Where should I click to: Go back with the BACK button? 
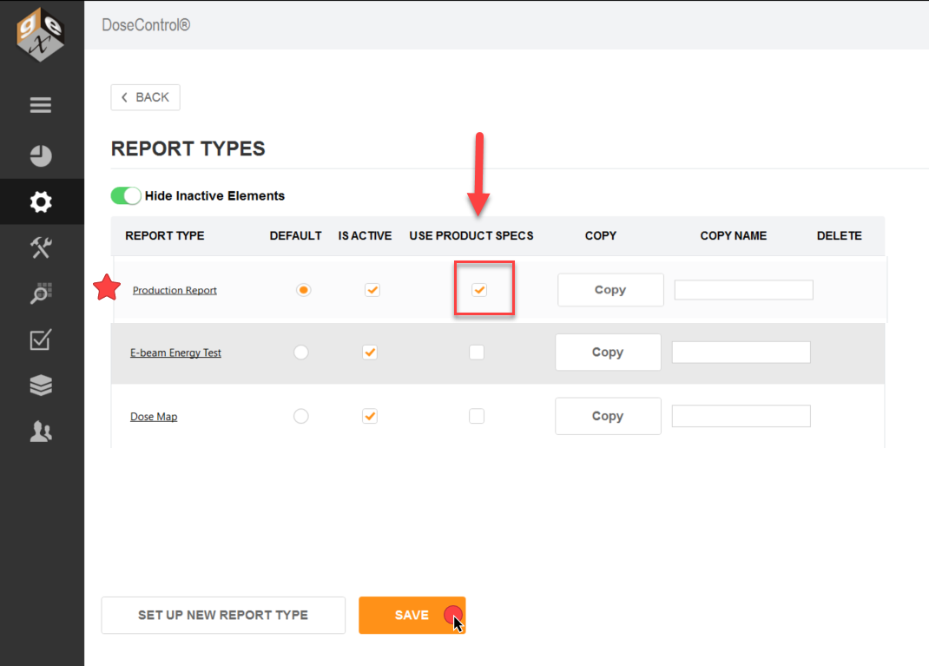pyautogui.click(x=145, y=97)
